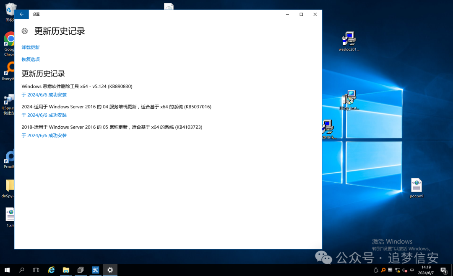Select the KB4103723 cumulative update text
Viewport: 453px width, 276px height.
(112, 127)
